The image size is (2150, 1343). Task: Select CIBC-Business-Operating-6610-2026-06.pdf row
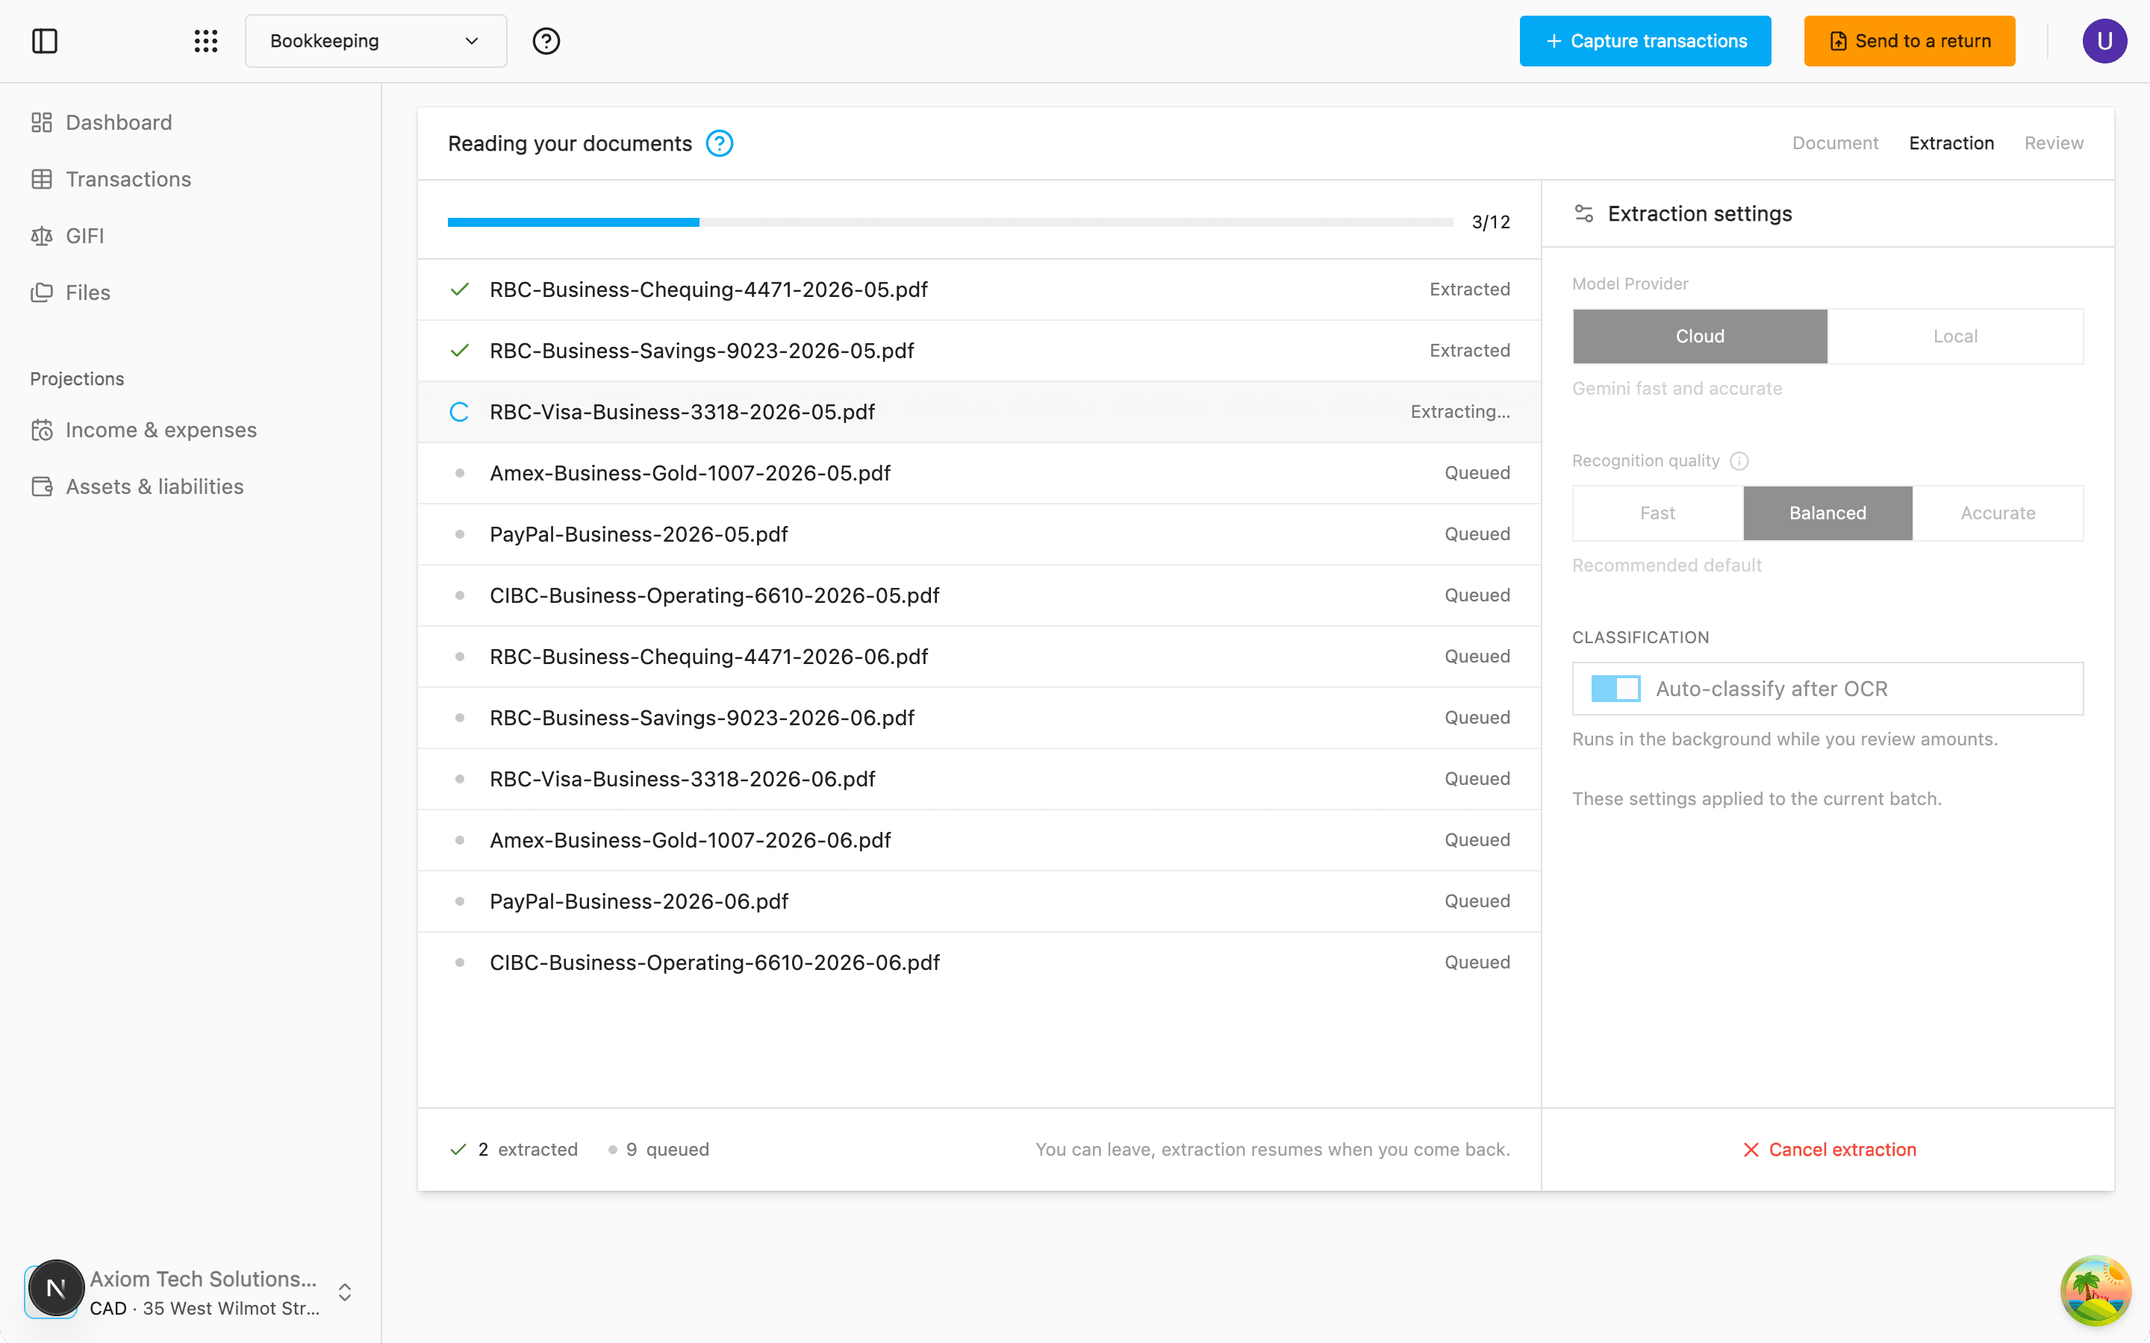979,962
